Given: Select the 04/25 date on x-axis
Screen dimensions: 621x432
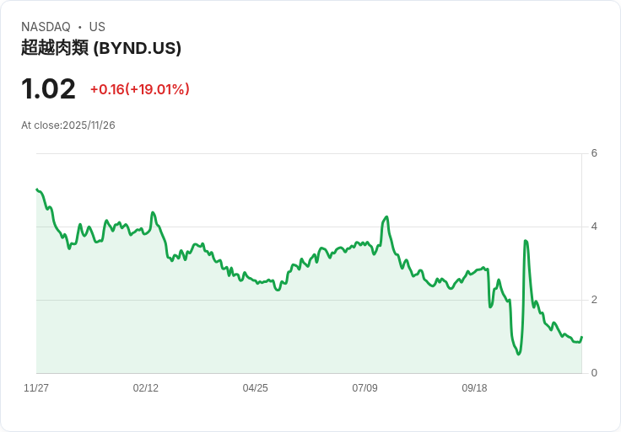Looking at the screenshot, I should (255, 388).
